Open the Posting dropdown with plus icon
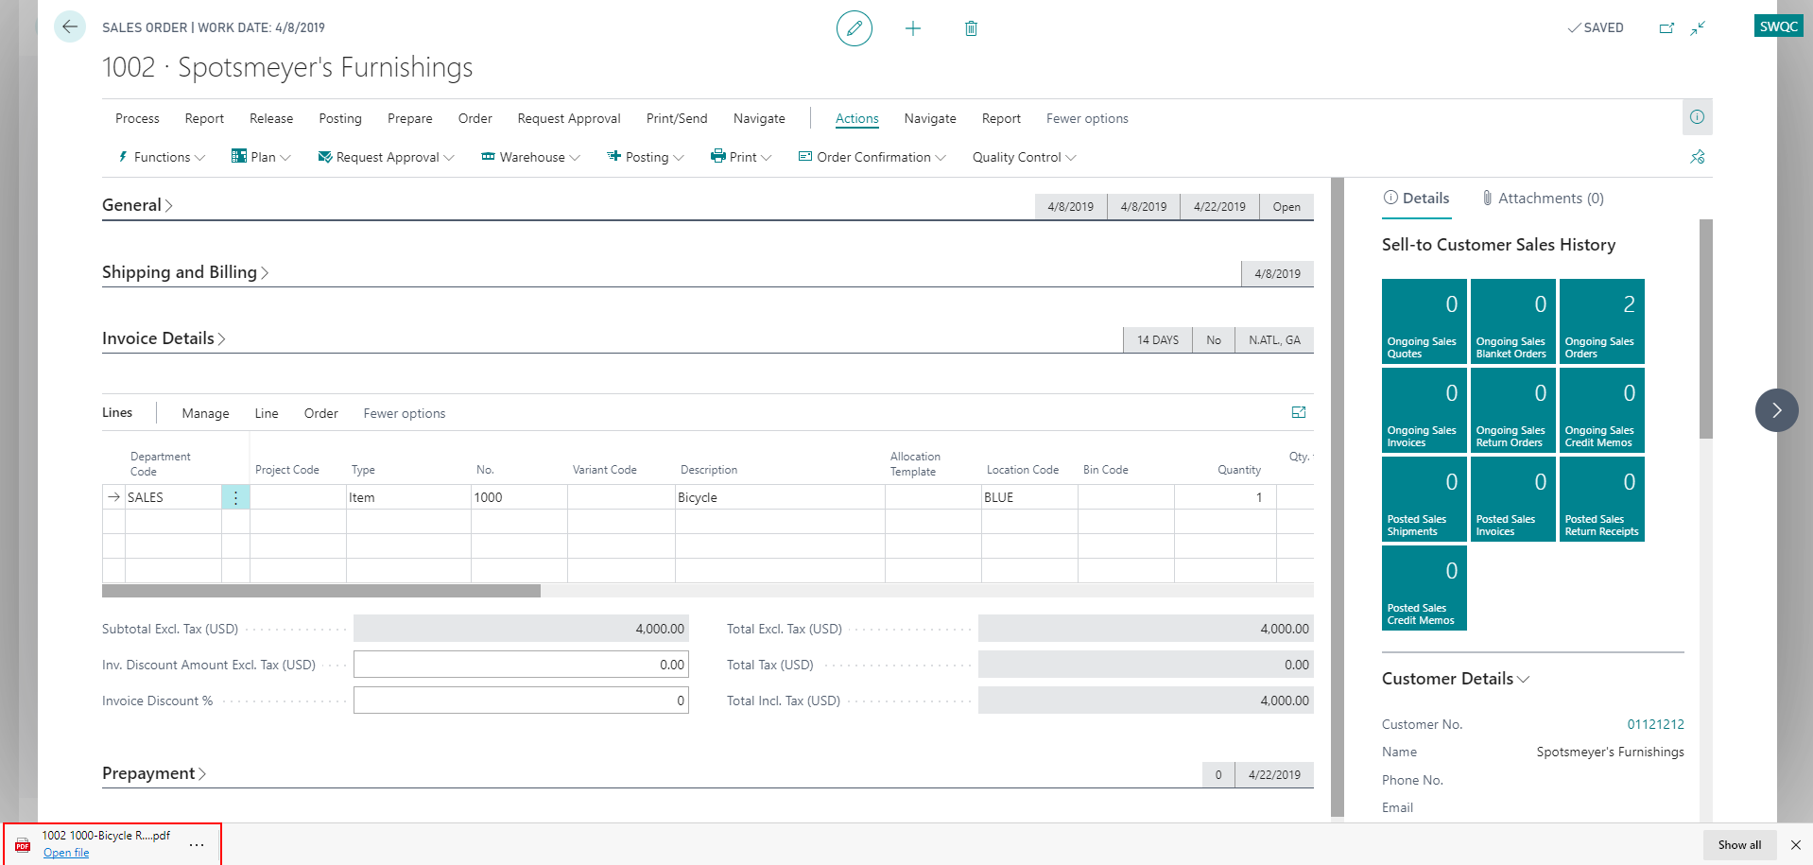 (646, 157)
